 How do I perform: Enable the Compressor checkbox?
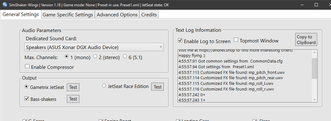(x=27, y=66)
